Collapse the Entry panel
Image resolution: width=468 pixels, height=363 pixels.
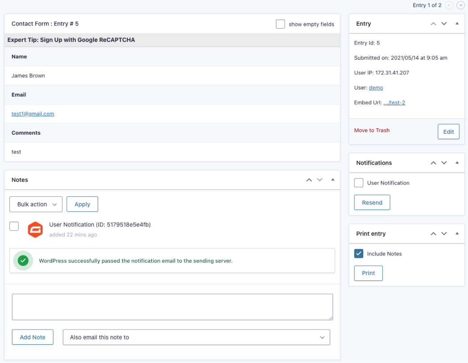pos(457,23)
